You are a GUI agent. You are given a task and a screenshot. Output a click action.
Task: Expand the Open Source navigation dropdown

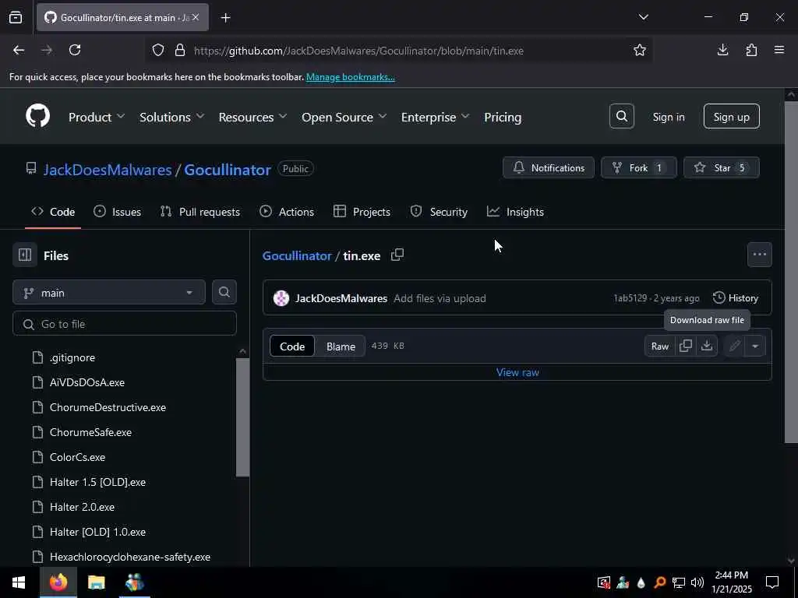pos(344,117)
